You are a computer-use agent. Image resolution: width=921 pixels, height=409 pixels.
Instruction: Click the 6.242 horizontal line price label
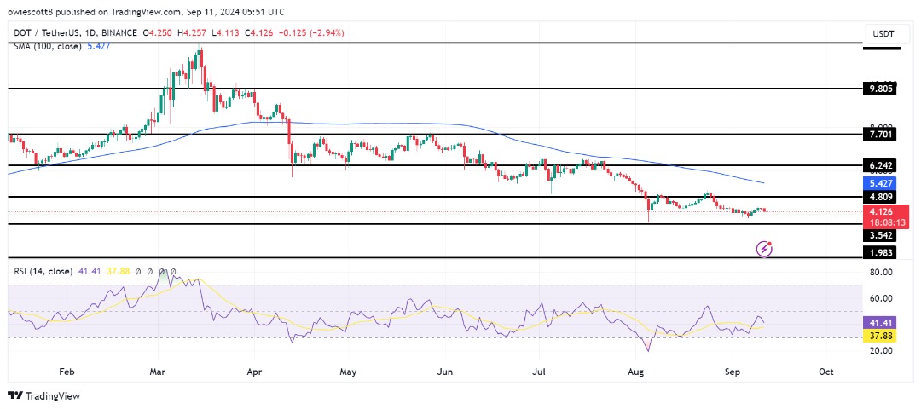[x=881, y=166]
